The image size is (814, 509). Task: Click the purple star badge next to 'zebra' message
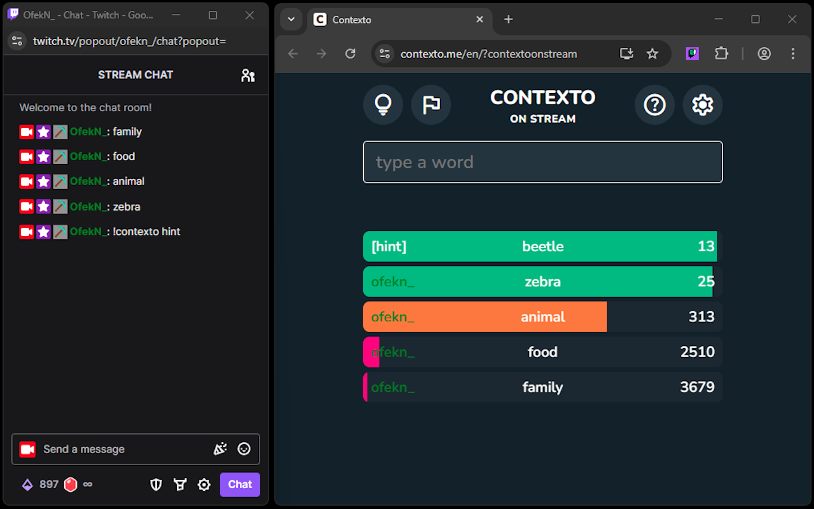(43, 207)
